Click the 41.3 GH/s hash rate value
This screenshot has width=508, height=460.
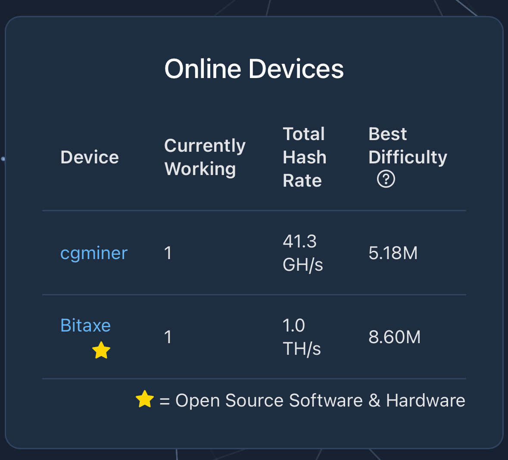coord(302,253)
